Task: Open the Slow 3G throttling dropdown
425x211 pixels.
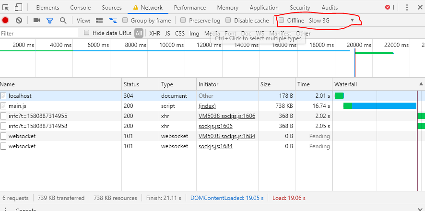Action: point(331,20)
